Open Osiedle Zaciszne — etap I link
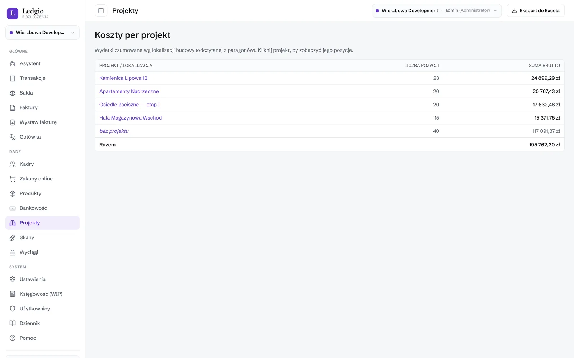The width and height of the screenshot is (574, 358). (130, 105)
